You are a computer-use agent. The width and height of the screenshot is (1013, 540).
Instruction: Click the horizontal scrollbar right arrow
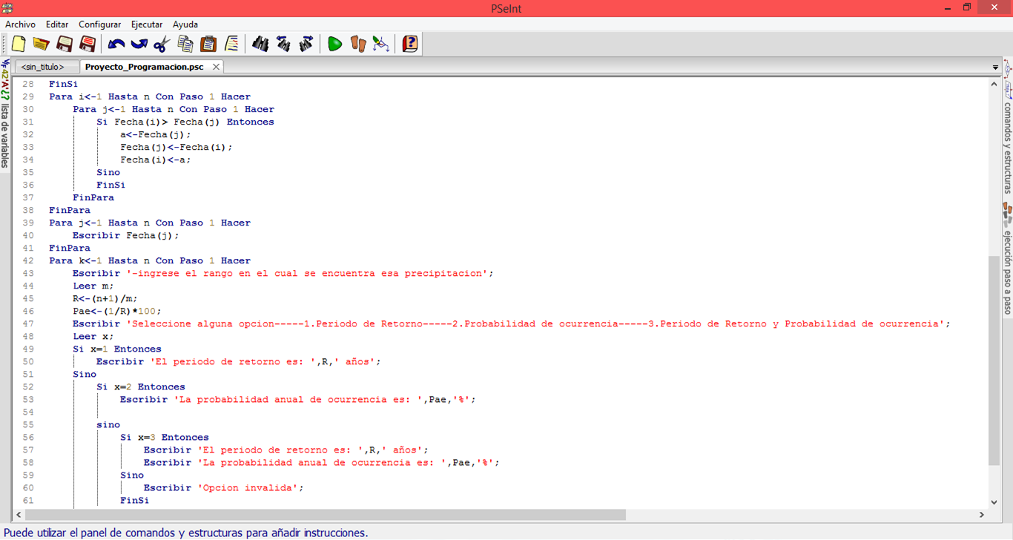tap(981, 515)
